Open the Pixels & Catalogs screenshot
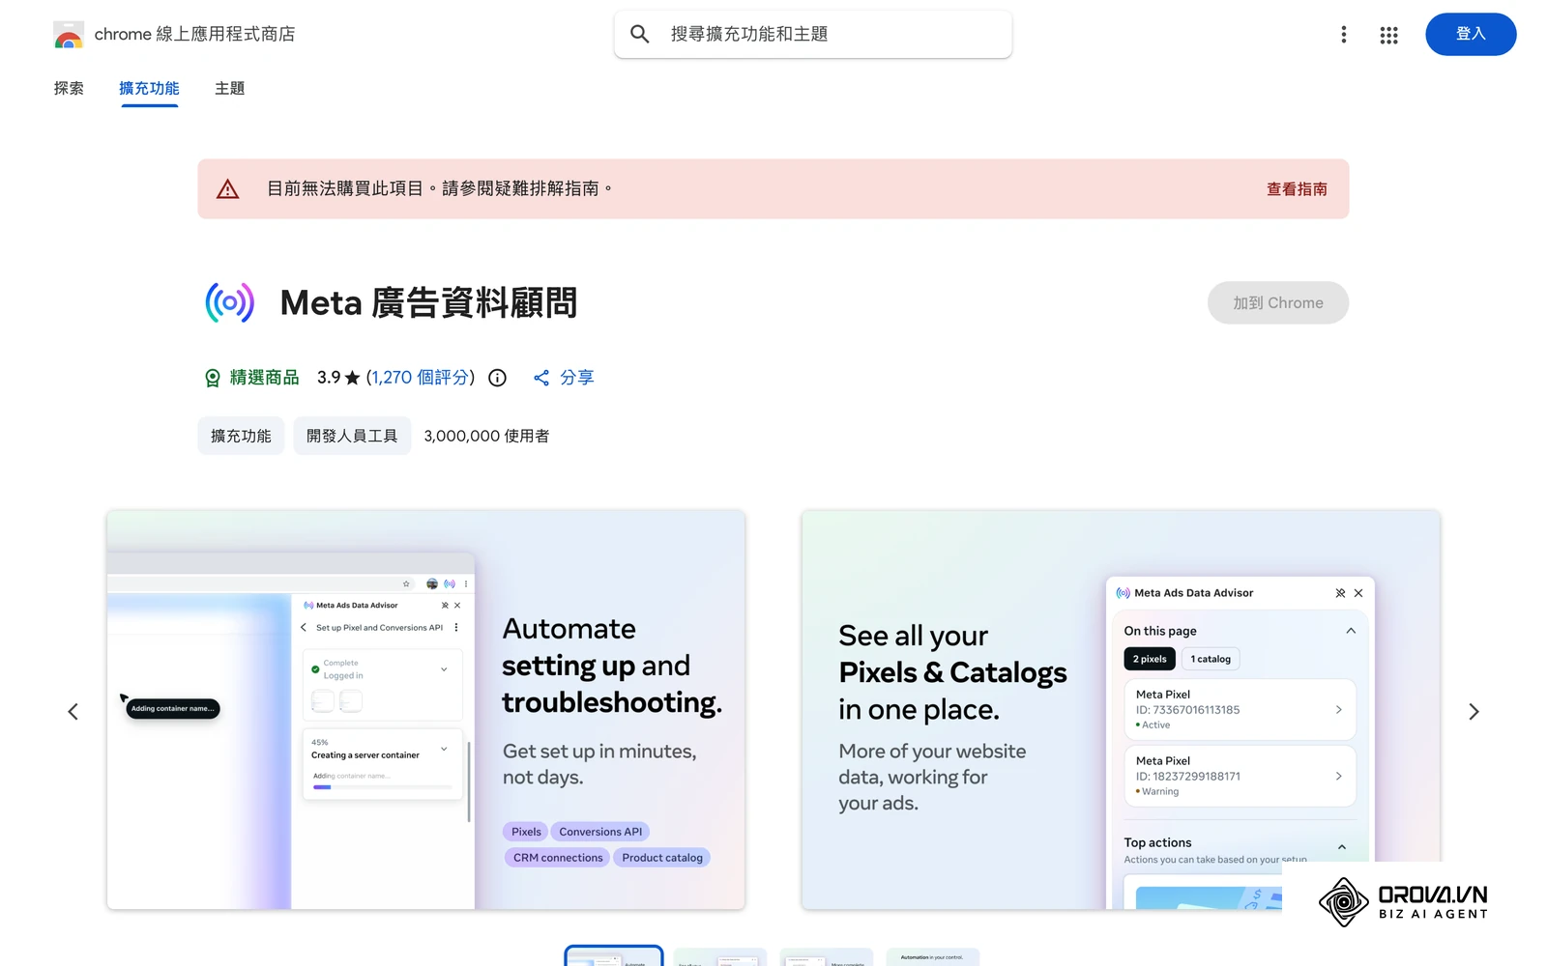 [1121, 710]
